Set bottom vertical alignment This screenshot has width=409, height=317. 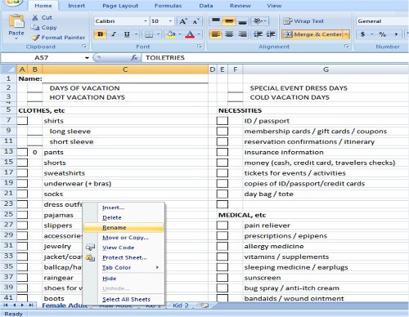242,20
